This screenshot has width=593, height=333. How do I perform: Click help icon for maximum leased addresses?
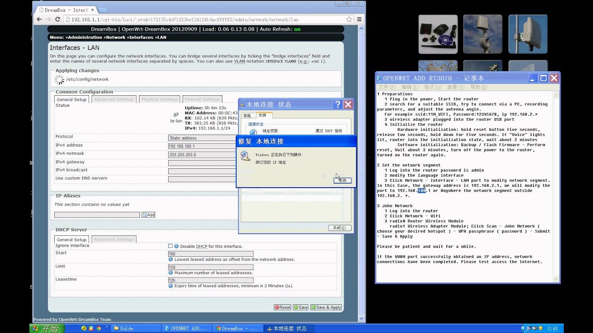(x=171, y=273)
